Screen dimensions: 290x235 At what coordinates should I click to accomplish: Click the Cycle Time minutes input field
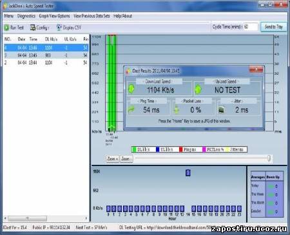(x=251, y=27)
